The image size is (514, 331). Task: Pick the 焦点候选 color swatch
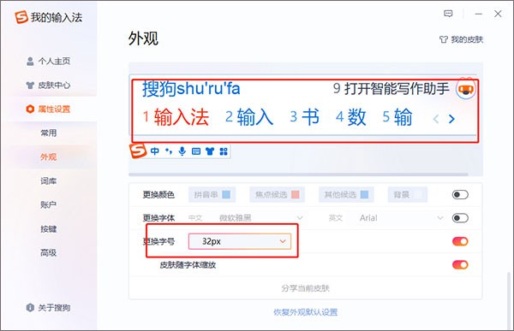coord(296,195)
